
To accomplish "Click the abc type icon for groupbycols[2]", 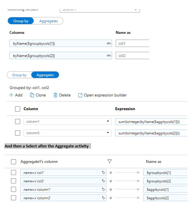I will (109, 55).
